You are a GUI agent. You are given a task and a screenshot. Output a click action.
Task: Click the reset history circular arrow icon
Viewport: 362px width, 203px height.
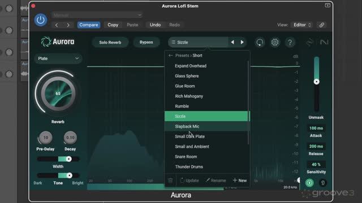pos(260,42)
